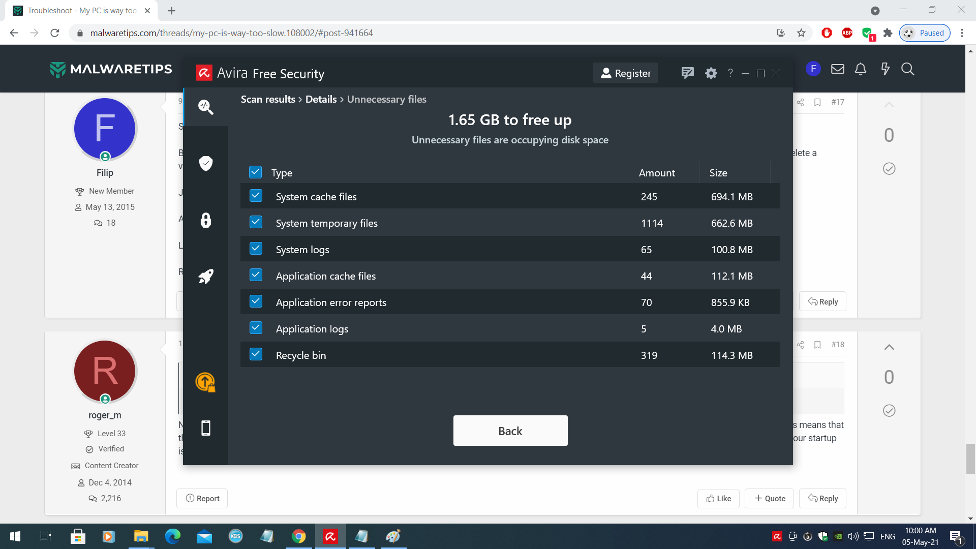This screenshot has height=549, width=976.
Task: Go to Scan results breadcrumb
Action: tap(268, 99)
